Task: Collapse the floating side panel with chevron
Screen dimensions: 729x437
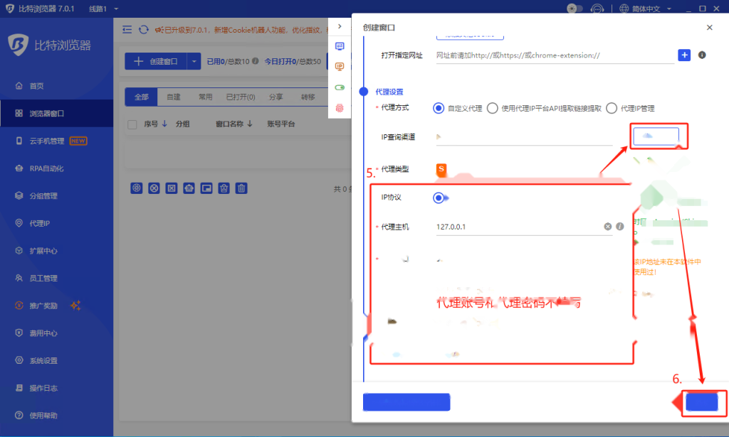Action: tap(340, 26)
